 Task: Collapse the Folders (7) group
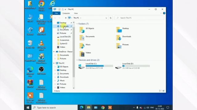(77, 24)
